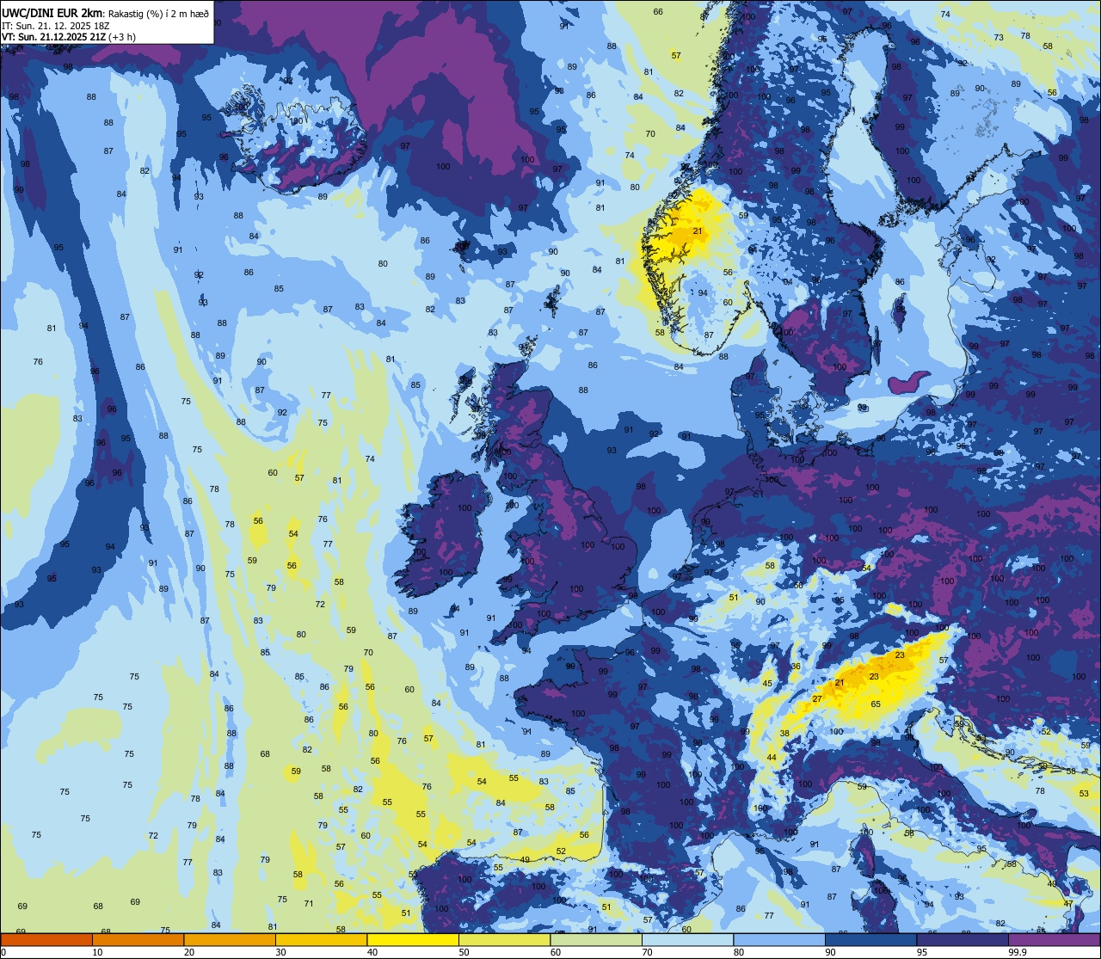
Task: Click the "99.9" legend tick label
Action: pos(1018,952)
